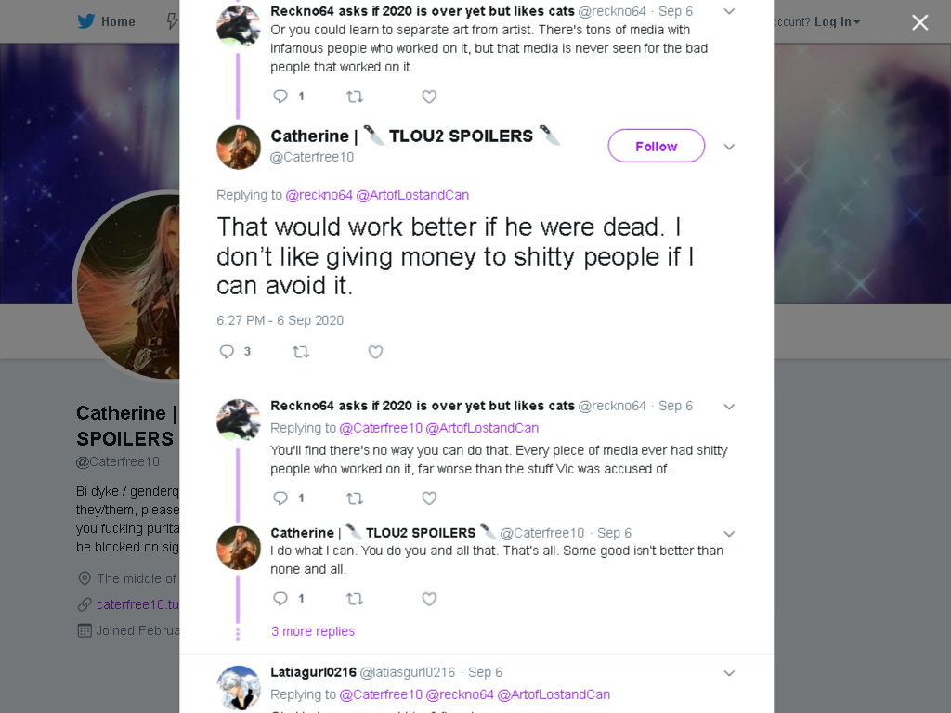Close the tweet overlay with X
The height and width of the screenshot is (713, 951).
(x=920, y=22)
